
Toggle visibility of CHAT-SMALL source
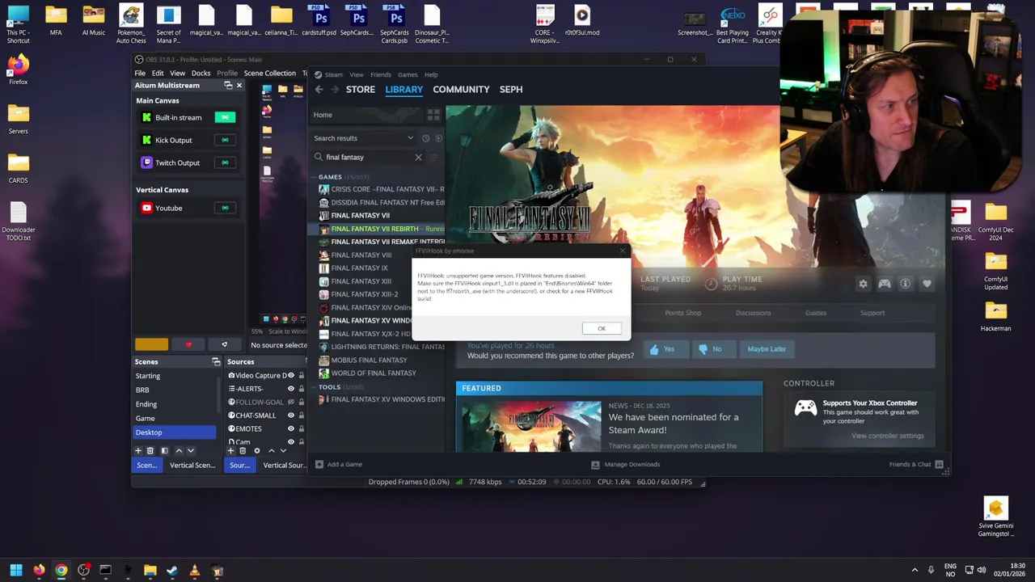(x=291, y=415)
